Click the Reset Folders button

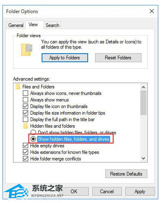pyautogui.click(x=118, y=58)
